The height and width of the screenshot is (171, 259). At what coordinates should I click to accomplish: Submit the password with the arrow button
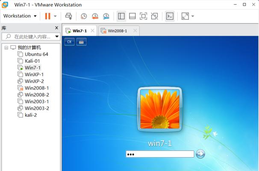(200, 154)
